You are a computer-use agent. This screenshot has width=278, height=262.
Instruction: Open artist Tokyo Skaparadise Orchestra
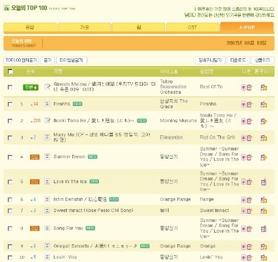click(x=173, y=87)
